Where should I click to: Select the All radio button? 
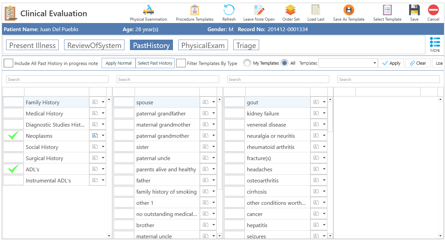point(285,63)
